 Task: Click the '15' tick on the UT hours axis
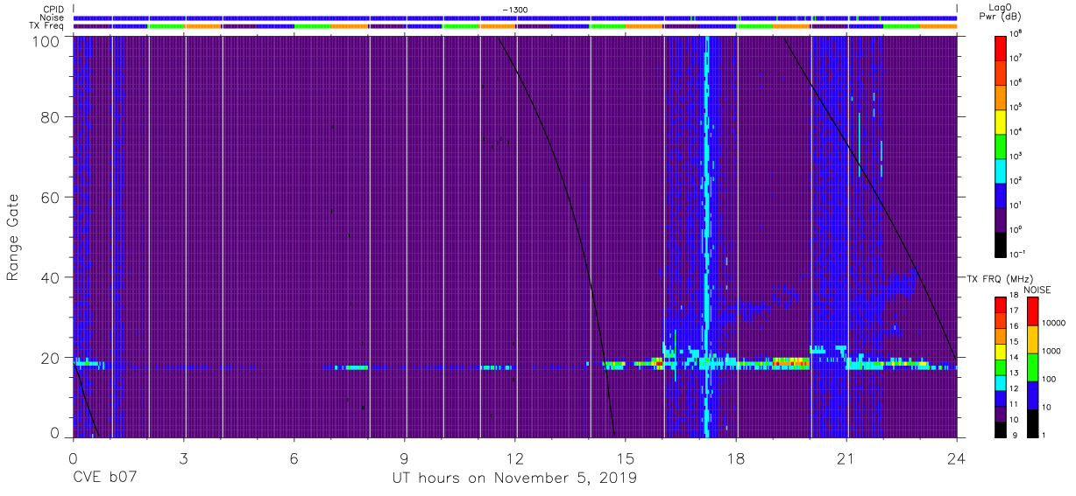(x=626, y=458)
